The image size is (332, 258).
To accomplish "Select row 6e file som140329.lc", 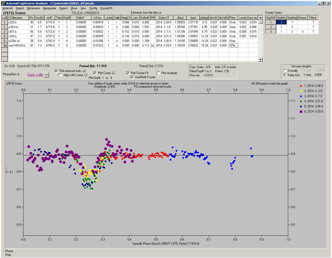I will click(18, 45).
